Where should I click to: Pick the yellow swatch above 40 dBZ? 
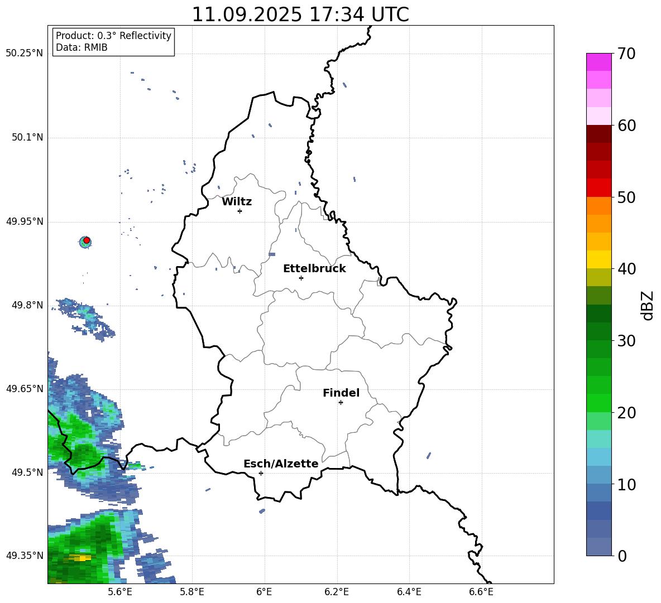(599, 259)
